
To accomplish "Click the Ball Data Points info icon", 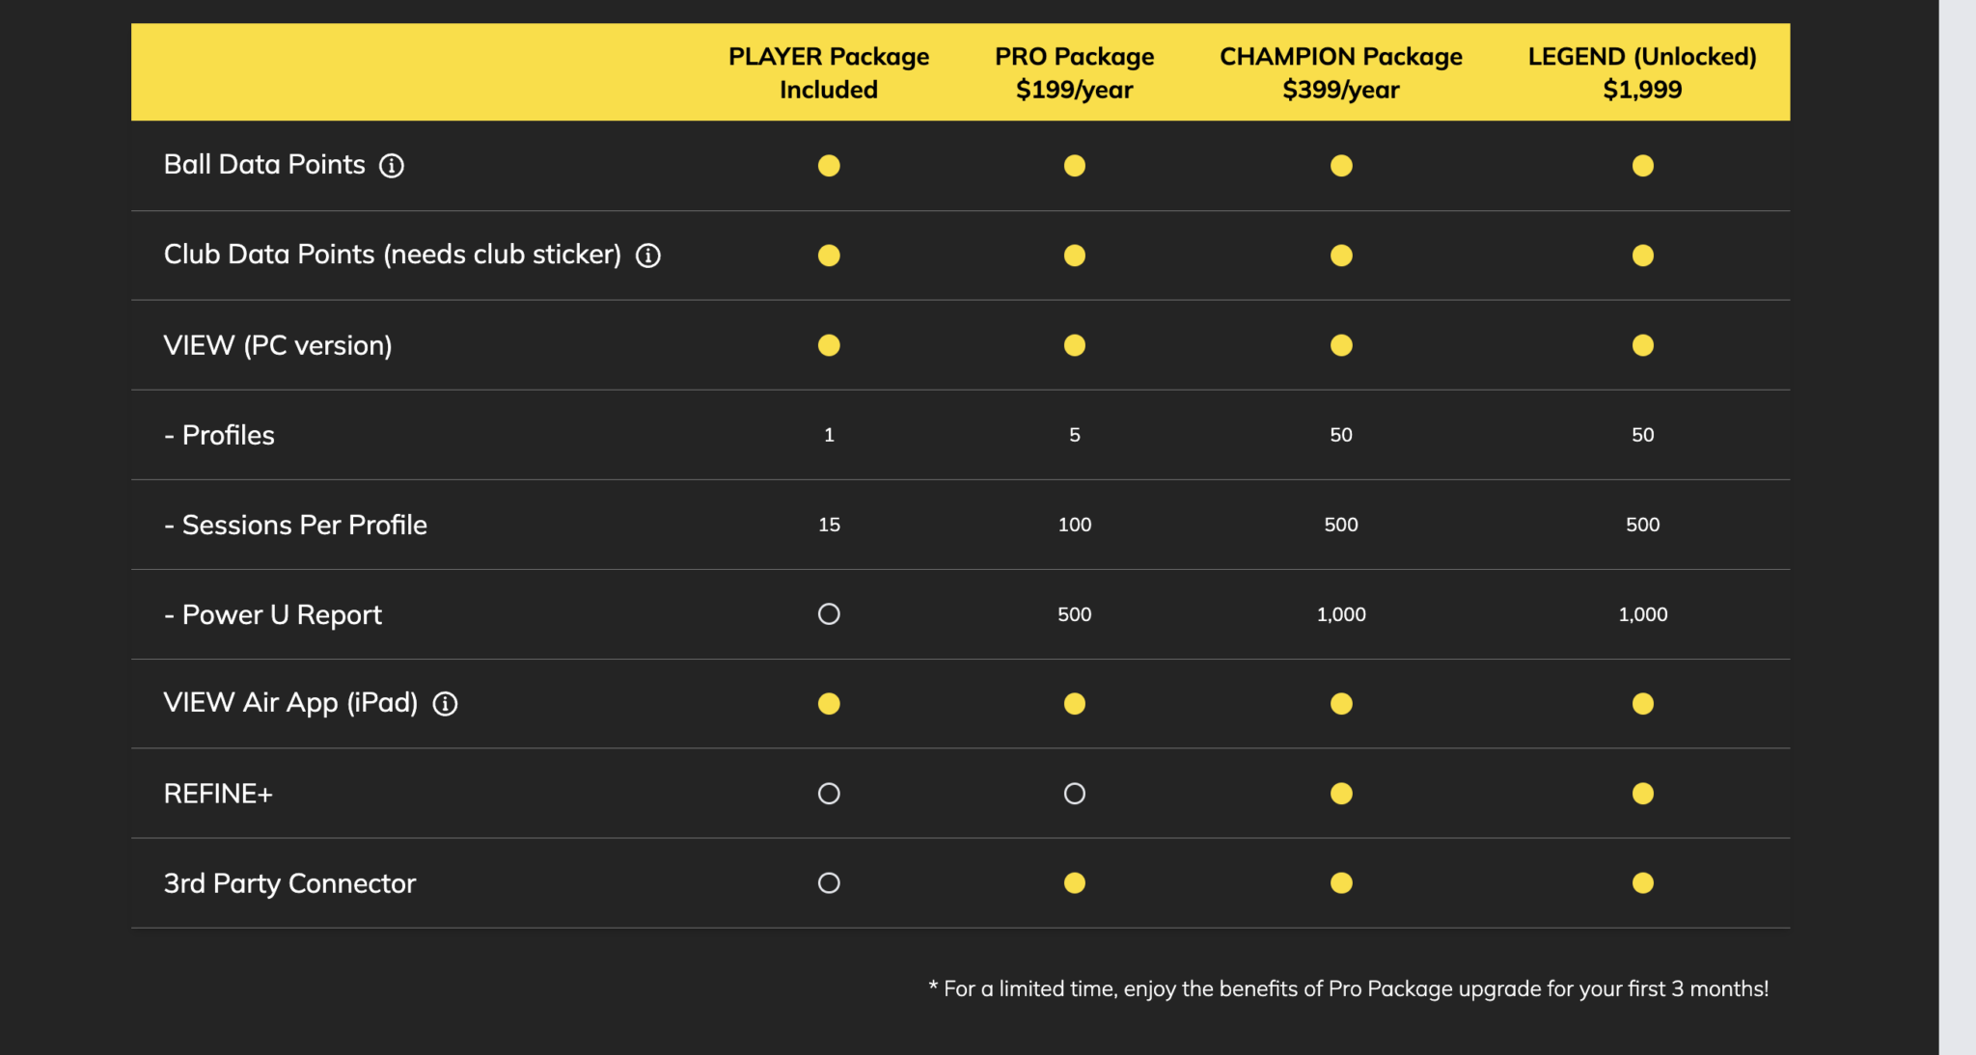I will pyautogui.click(x=392, y=166).
